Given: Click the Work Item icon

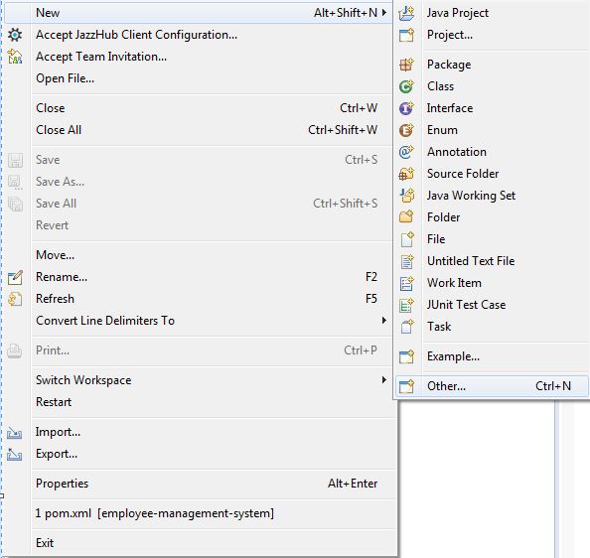Looking at the screenshot, I should pyautogui.click(x=407, y=283).
